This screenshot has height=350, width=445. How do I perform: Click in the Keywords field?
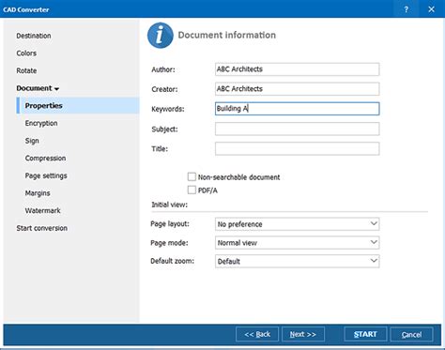pyautogui.click(x=297, y=109)
